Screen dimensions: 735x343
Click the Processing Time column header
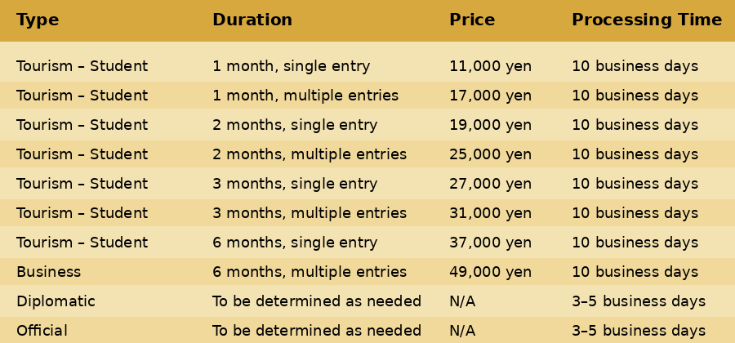646,20
